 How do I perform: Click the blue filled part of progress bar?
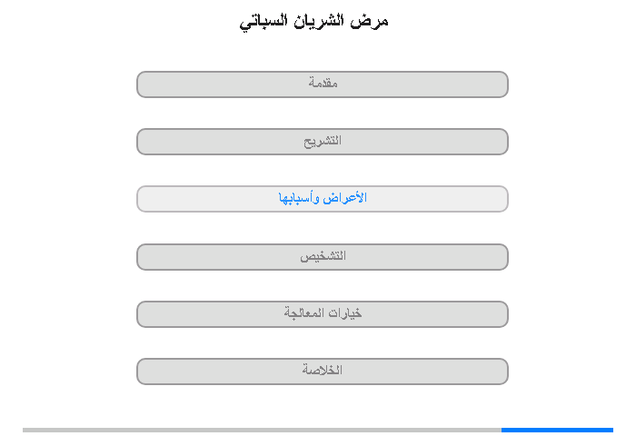[557, 430]
